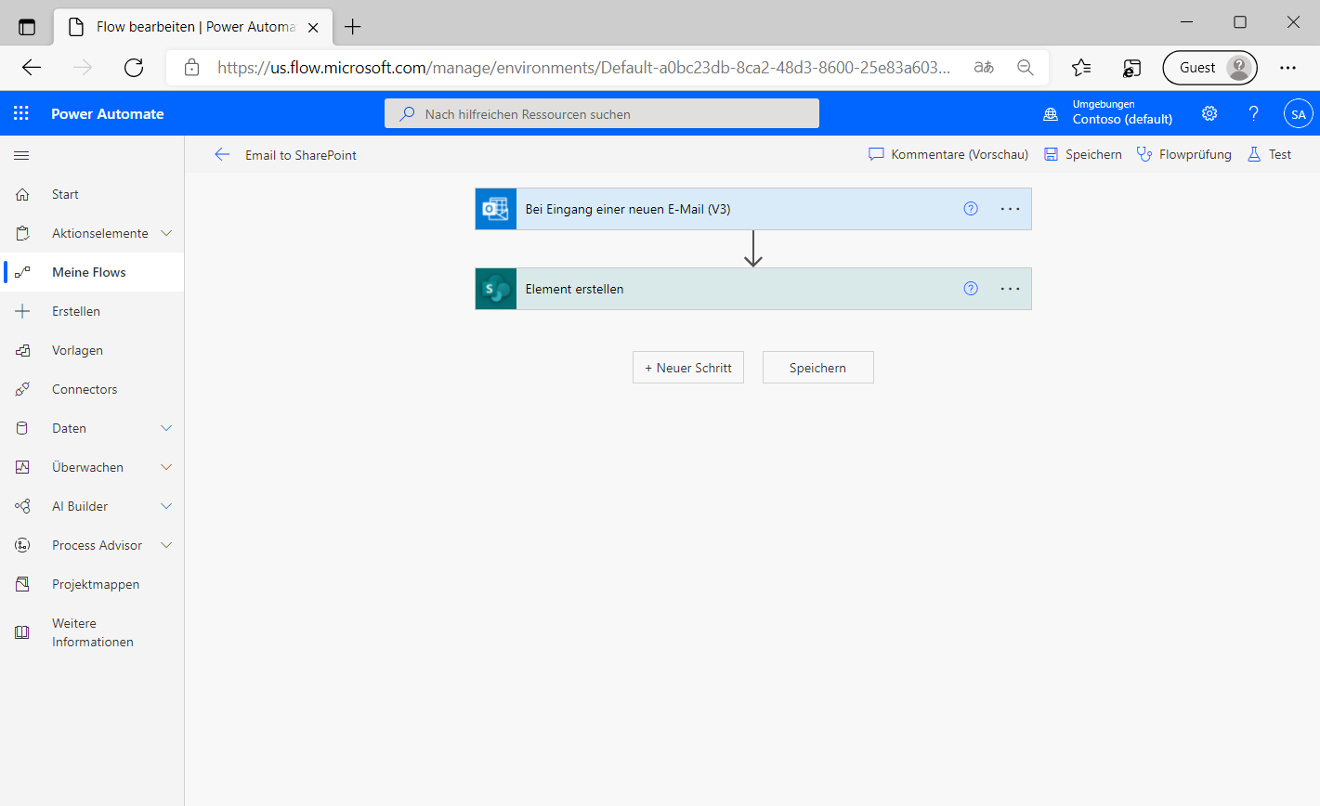This screenshot has height=806, width=1320.
Task: Open Connectors in the navigation
Action: coord(85,389)
